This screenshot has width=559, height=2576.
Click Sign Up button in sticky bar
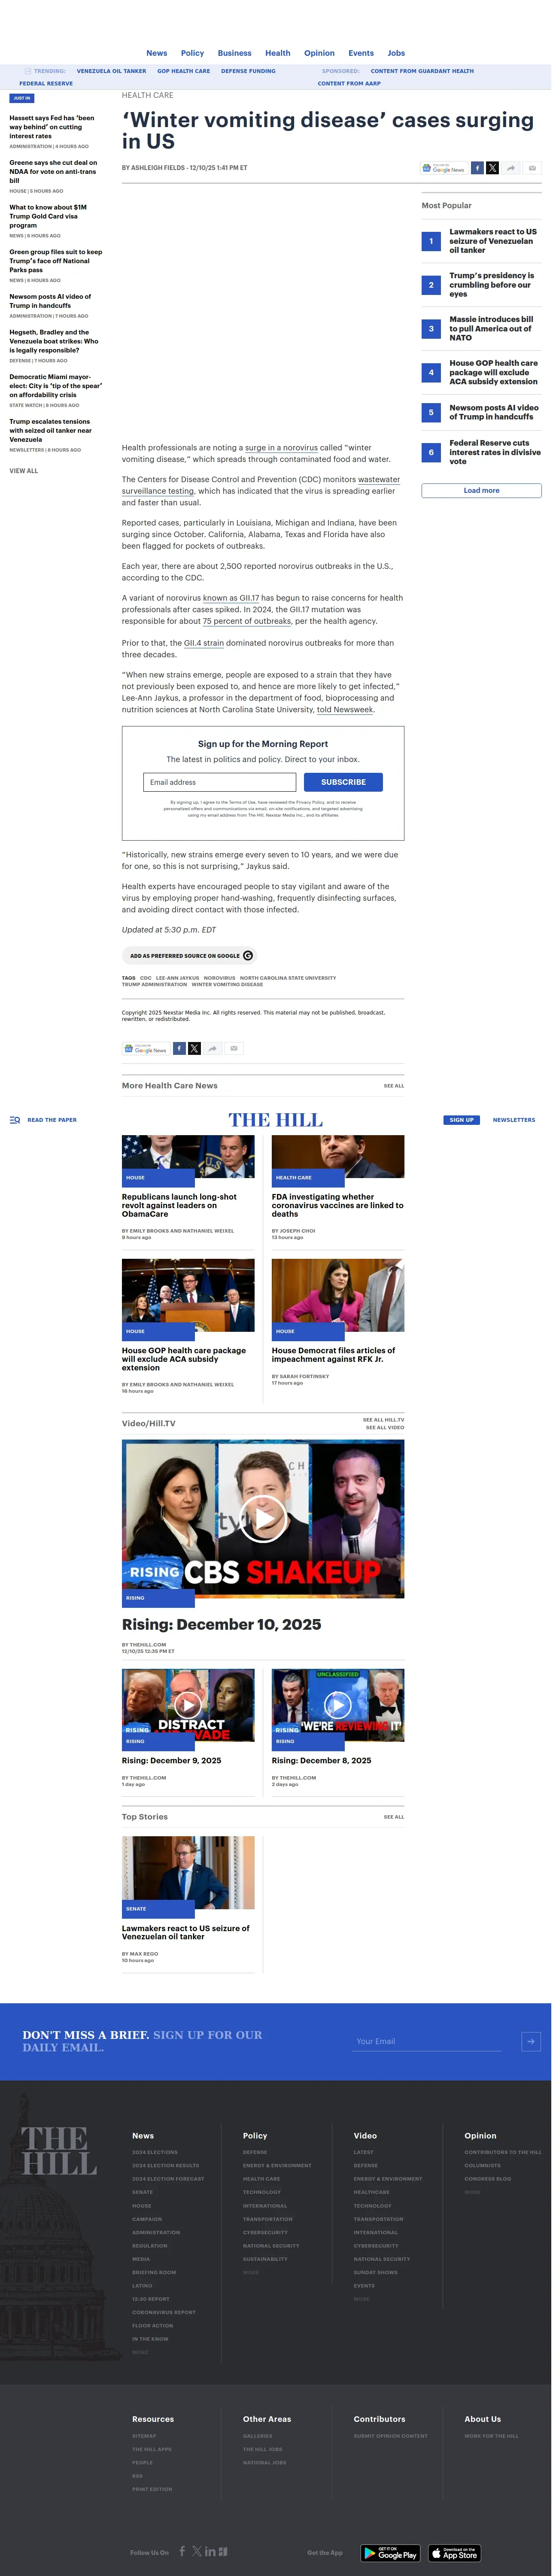click(461, 1120)
